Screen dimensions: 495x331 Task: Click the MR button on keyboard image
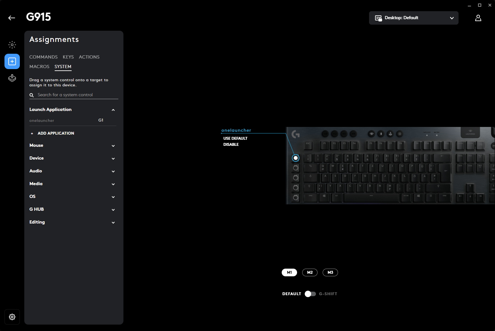(x=353, y=134)
